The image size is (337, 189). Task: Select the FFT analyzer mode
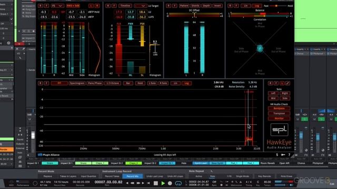click(x=60, y=83)
